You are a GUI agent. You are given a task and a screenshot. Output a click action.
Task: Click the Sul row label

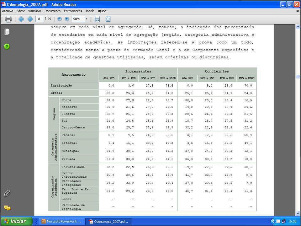(x=64, y=121)
